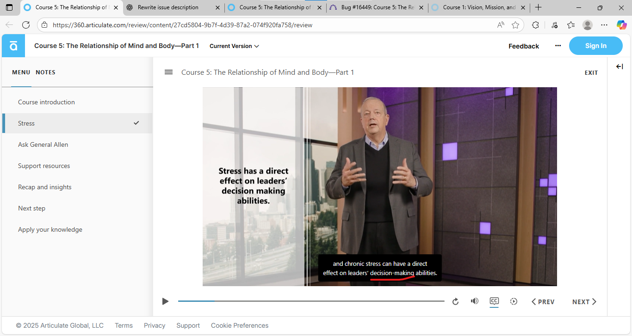Viewport: 632px width, 336px height.
Task: Open the Feedback panel
Action: 524,46
